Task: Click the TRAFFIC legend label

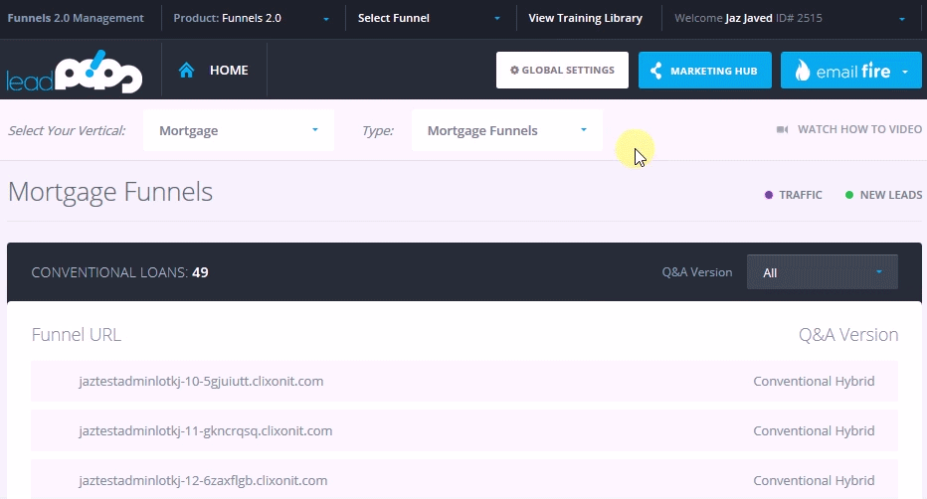Action: click(801, 195)
